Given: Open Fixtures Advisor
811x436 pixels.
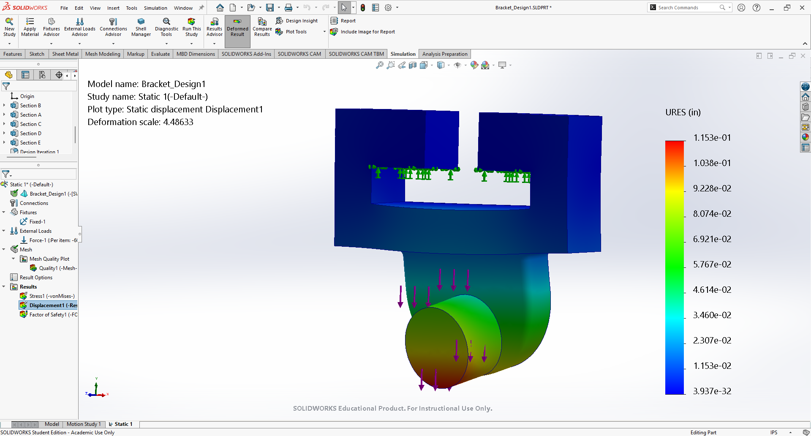Looking at the screenshot, I should coord(52,27).
